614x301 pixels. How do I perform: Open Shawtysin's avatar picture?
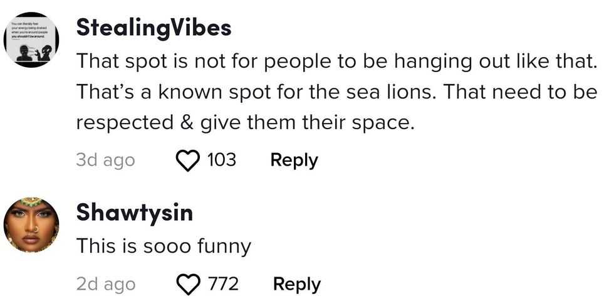(31, 224)
